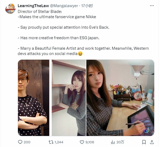The width and height of the screenshot is (160, 147).
Task: Click the LearningTheLaw profile avatar
Action: 10,8
